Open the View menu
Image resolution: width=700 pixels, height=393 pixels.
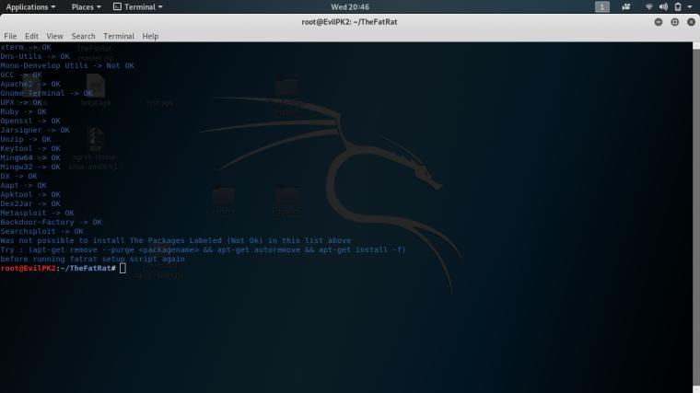tap(54, 36)
